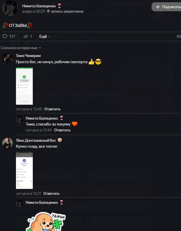Click the views eye icon
This screenshot has width=181, height=231.
click(x=179, y=36)
